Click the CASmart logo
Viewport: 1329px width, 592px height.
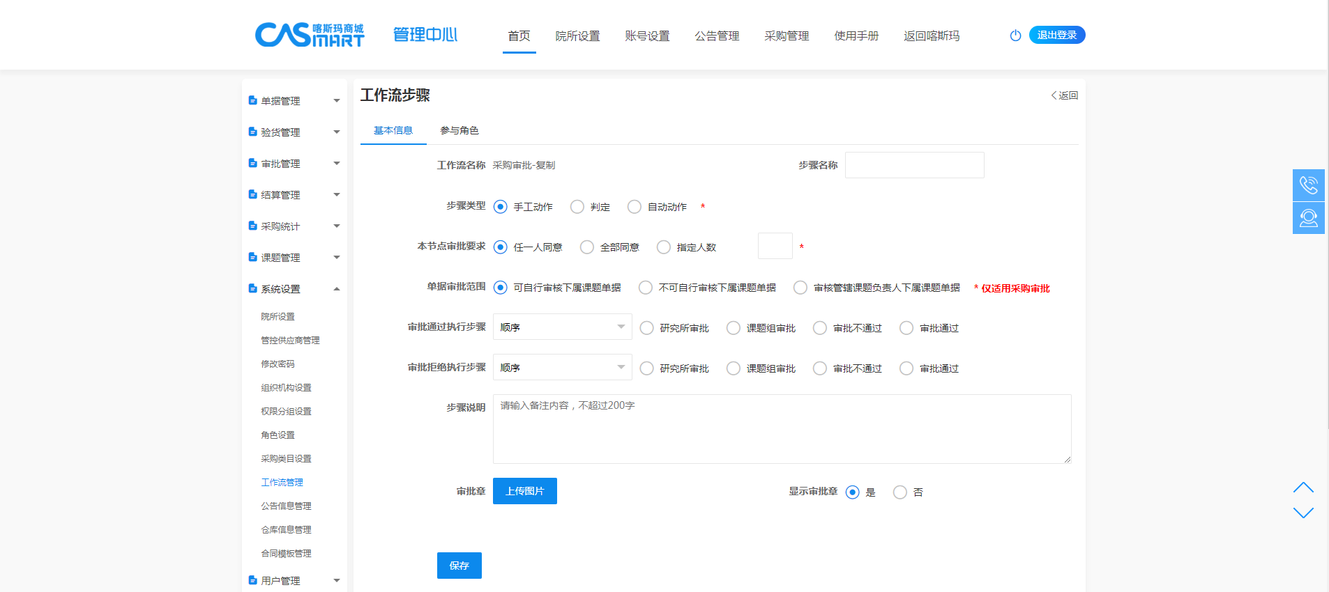click(x=310, y=35)
